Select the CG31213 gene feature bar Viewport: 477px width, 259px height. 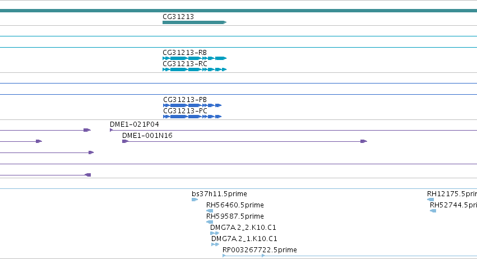tap(194, 22)
